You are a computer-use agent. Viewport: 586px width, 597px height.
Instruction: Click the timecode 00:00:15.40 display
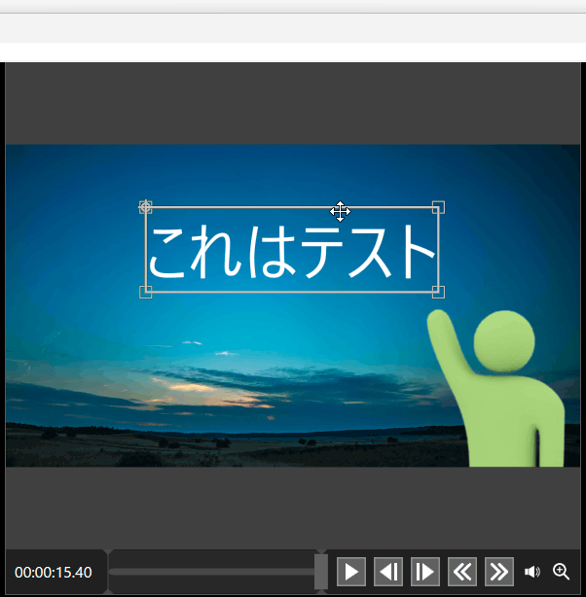pyautogui.click(x=54, y=573)
